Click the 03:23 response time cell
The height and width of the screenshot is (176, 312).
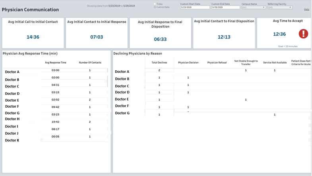click(56, 114)
